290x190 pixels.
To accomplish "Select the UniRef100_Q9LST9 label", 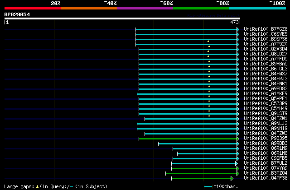I will click(266, 114).
